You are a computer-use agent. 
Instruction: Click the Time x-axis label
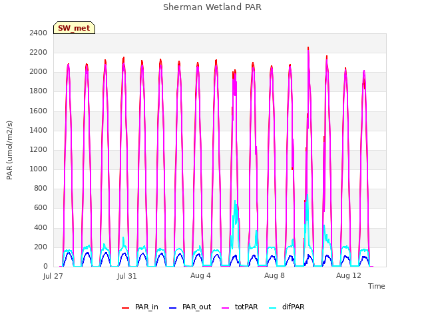coord(376,286)
